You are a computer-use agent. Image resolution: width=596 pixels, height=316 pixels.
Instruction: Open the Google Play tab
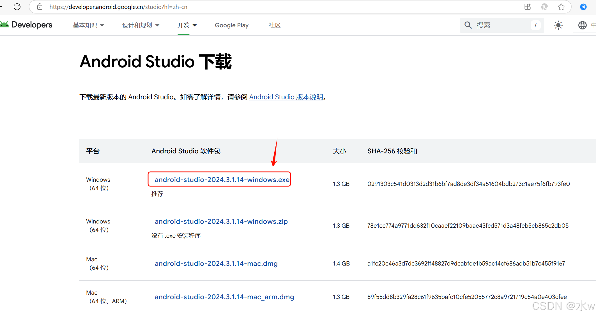(x=232, y=25)
